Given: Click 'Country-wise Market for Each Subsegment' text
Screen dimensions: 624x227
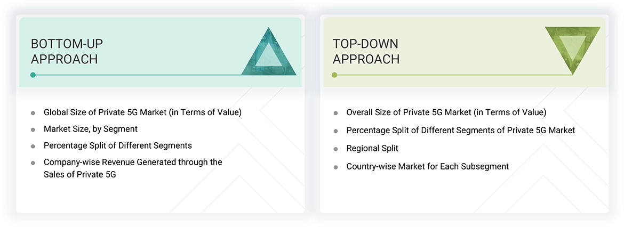Looking at the screenshot, I should click(x=427, y=166).
